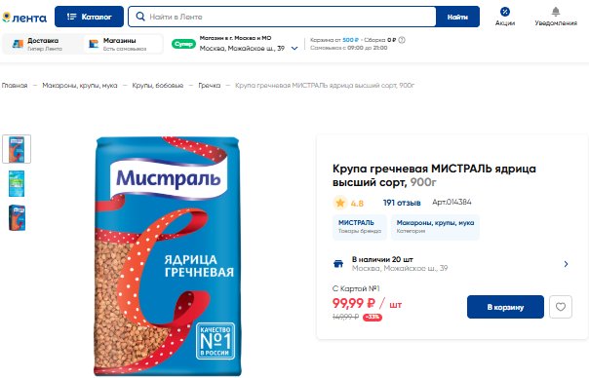Click the Найти search button
This screenshot has height=378, width=589.
(457, 17)
